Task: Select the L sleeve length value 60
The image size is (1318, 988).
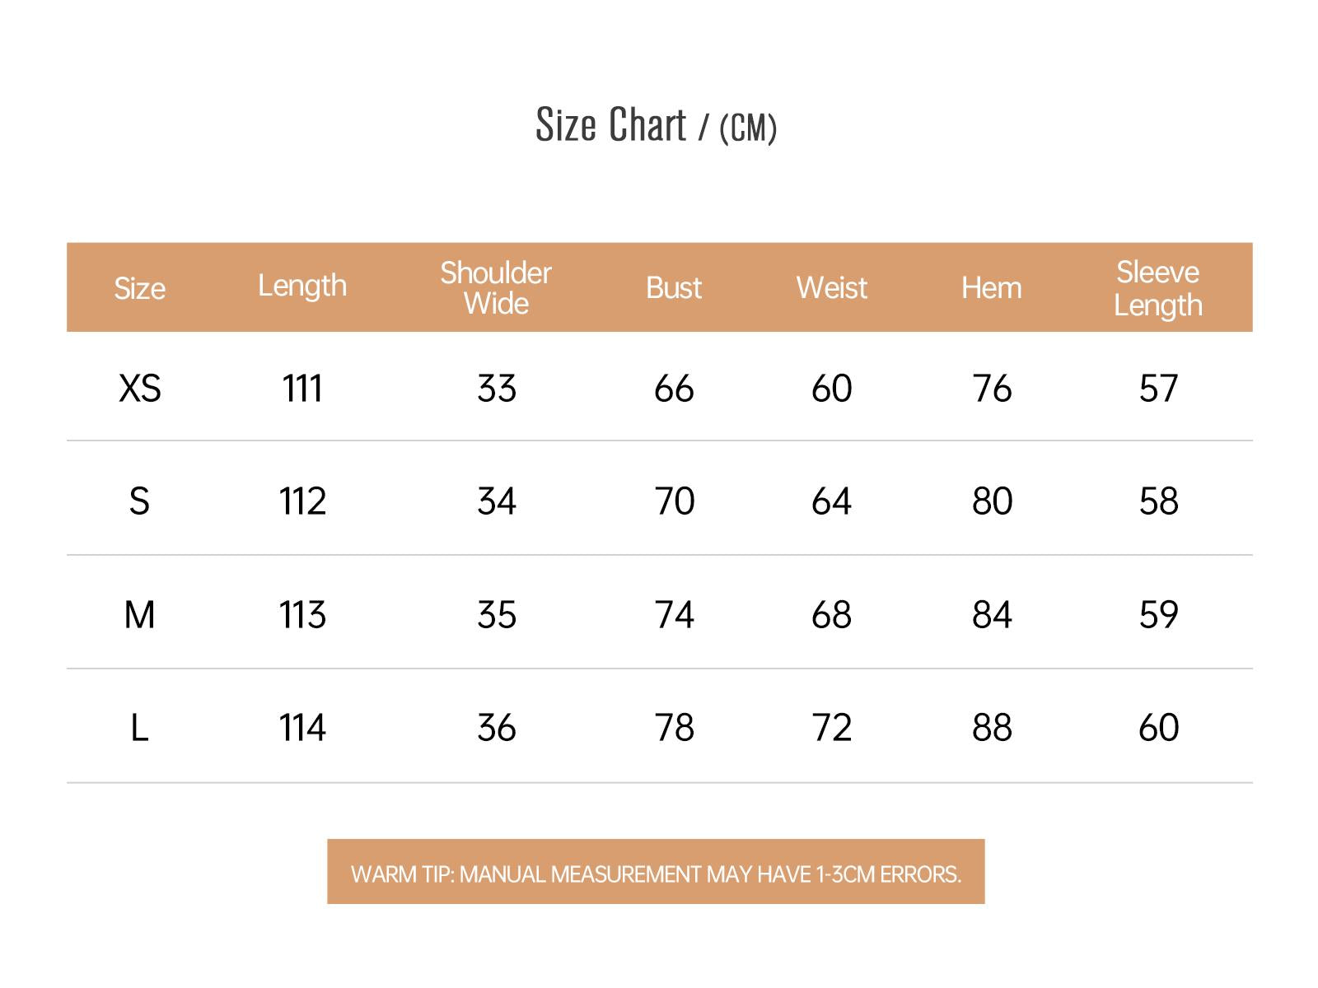Action: [x=1158, y=728]
